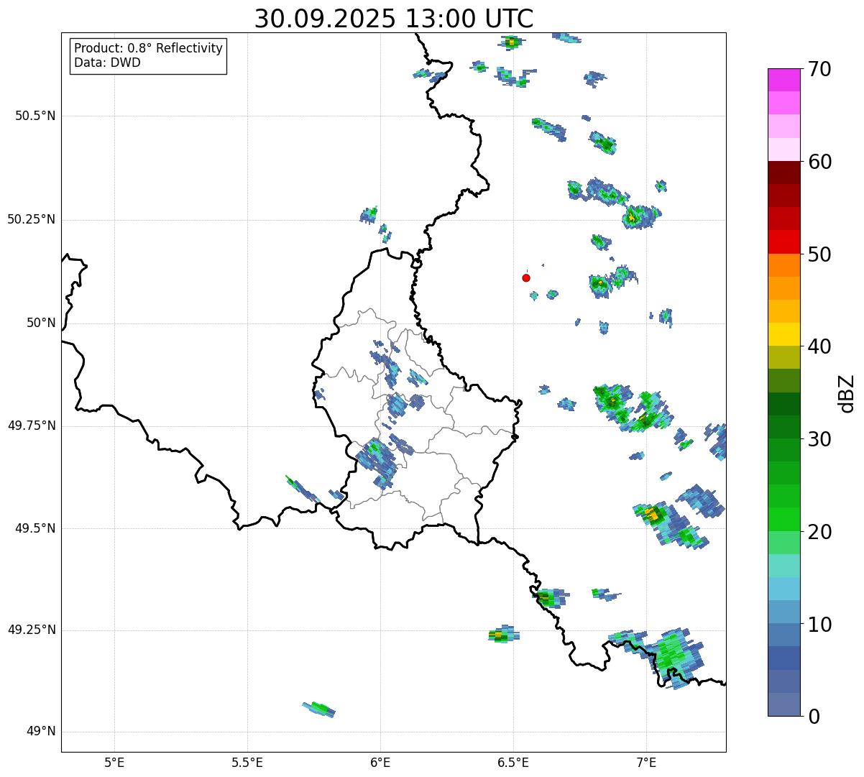Click the 6.5°E longitude axis label
The width and height of the screenshot is (864, 777).
(x=513, y=762)
